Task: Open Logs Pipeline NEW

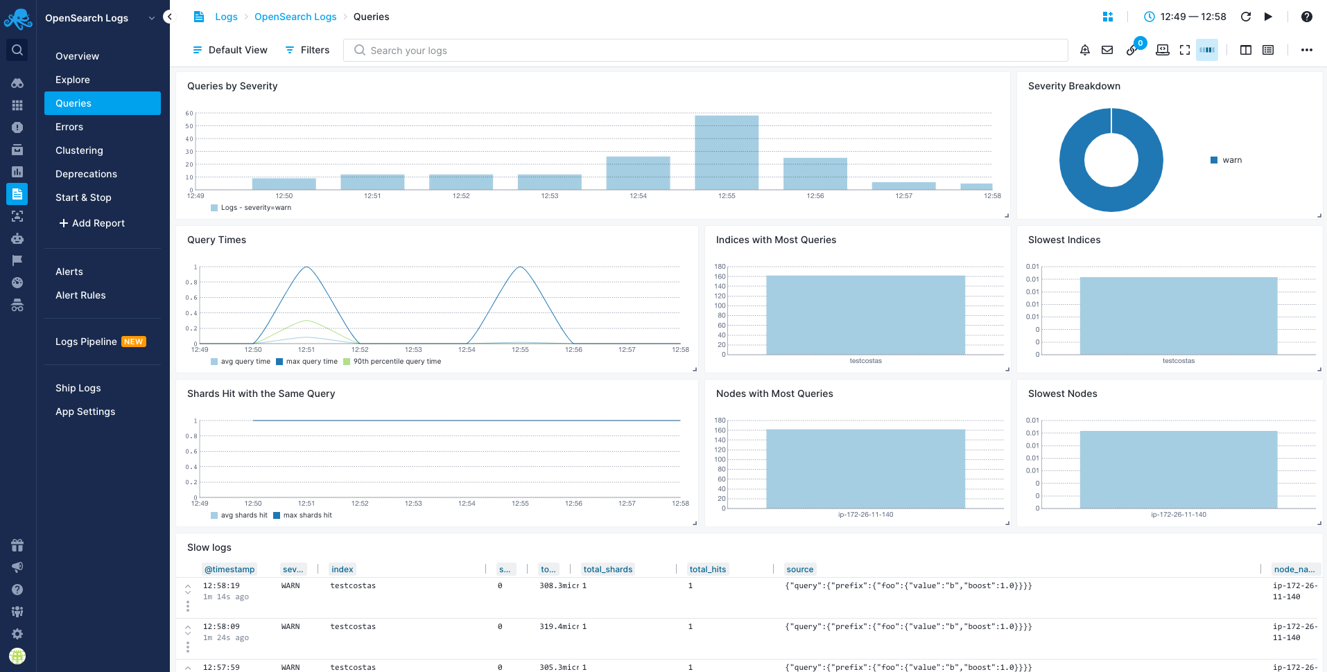Action: click(103, 342)
